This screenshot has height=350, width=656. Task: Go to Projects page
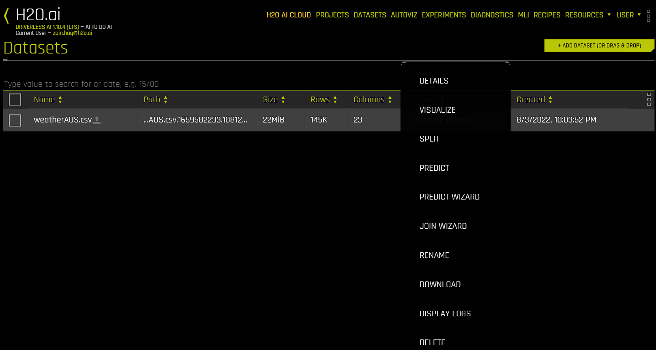(x=332, y=15)
